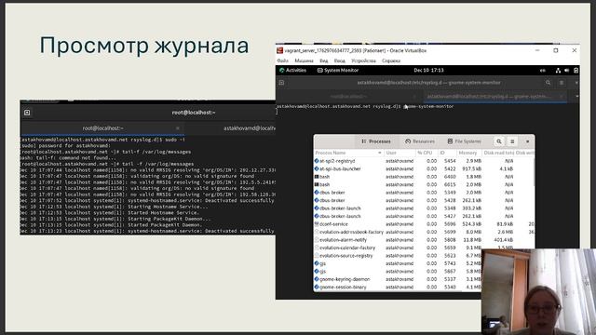The image size is (596, 335).
Task: Open the Справка menu in VirtualBox
Action: coord(391,60)
